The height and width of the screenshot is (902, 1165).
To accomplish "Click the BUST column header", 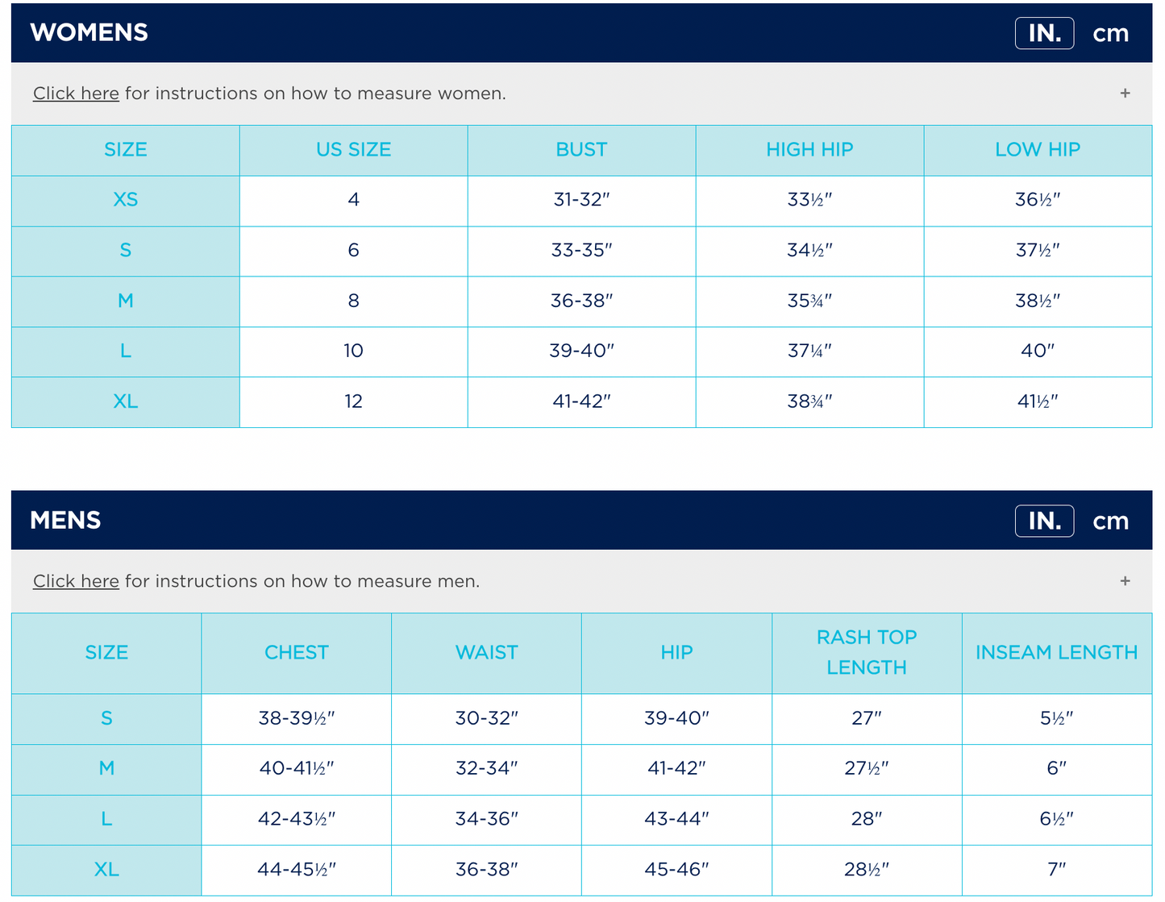I will pos(581,150).
